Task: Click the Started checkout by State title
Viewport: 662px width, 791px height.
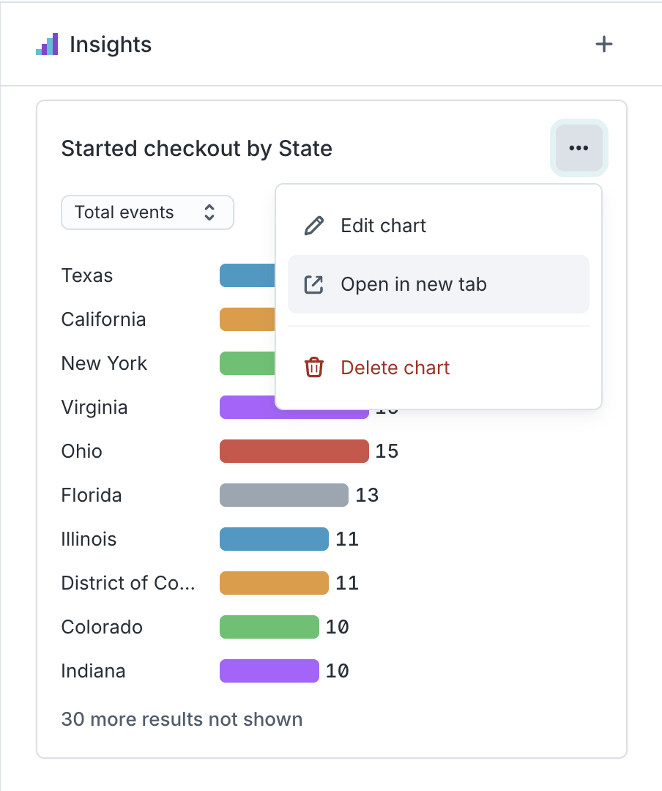Action: [196, 149]
